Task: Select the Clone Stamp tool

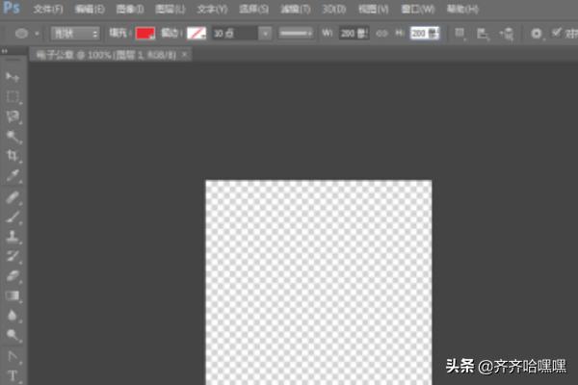Action: 13,237
